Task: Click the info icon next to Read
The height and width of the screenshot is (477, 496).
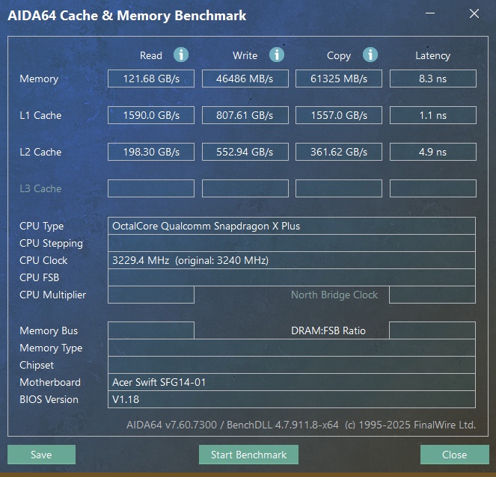Action: 181,55
